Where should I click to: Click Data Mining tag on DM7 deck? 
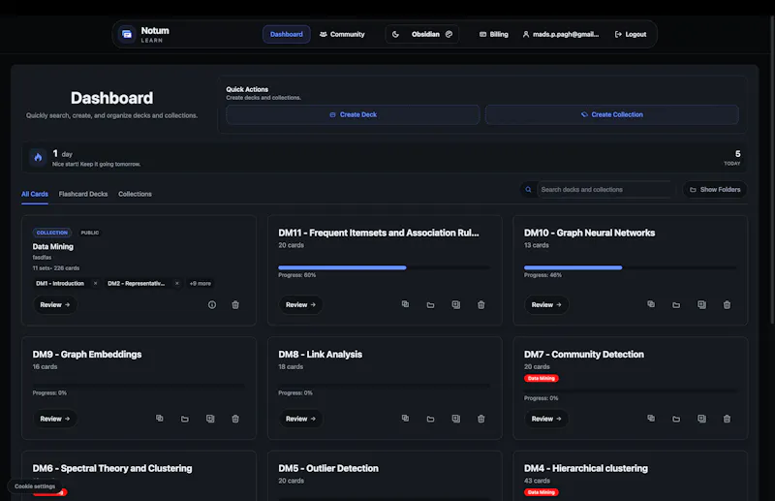pyautogui.click(x=542, y=378)
